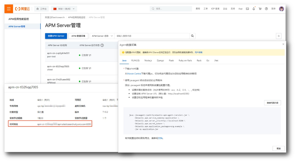295x161 pixels.
Task: Switch to the RUM(JS) tab
Action: (135, 60)
